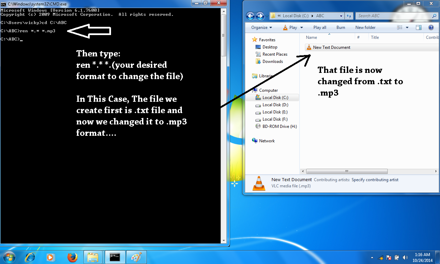Refresh the ABC folder view

pos(349,16)
